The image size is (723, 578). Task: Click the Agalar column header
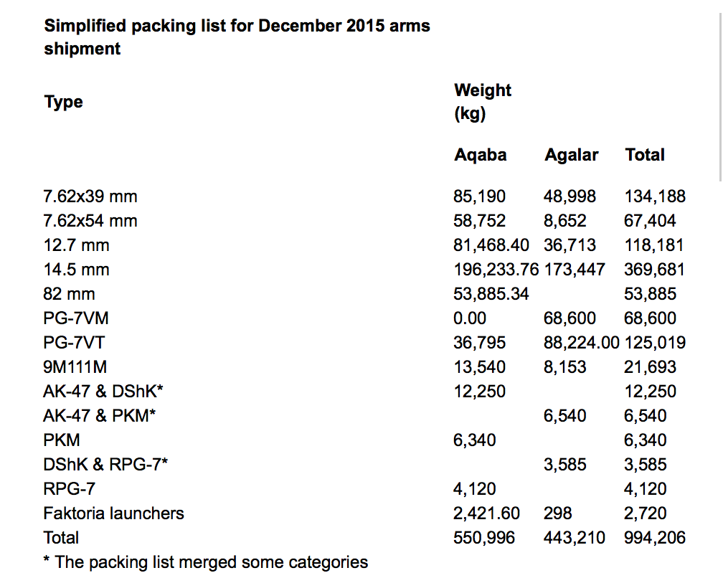pyautogui.click(x=571, y=155)
